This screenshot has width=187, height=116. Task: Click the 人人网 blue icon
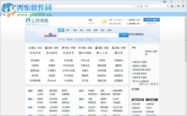click(98, 53)
